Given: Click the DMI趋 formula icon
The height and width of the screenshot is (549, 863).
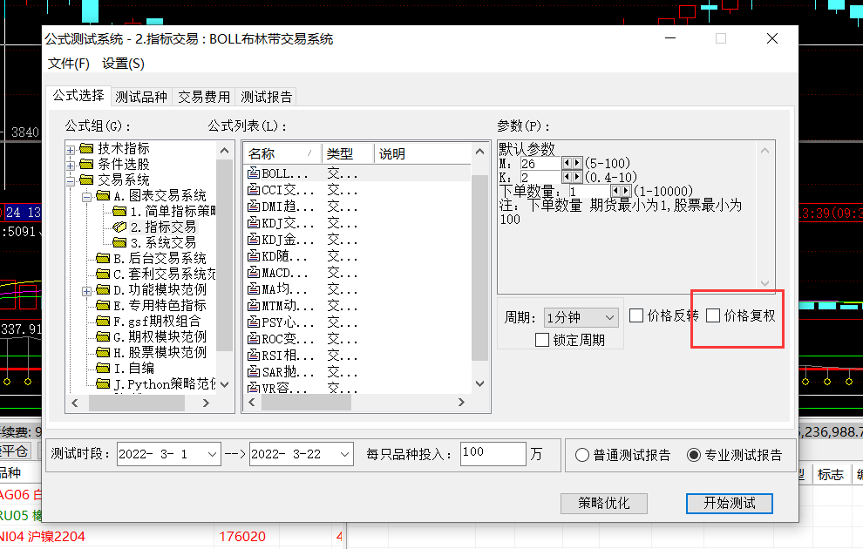Looking at the screenshot, I should 254,207.
